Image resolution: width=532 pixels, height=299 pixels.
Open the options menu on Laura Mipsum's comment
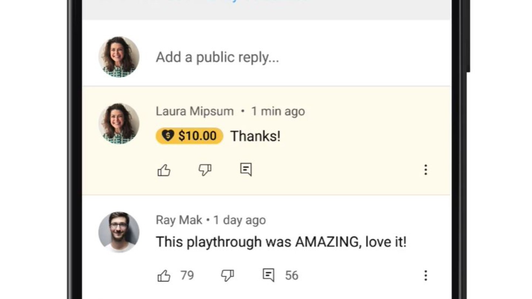426,170
